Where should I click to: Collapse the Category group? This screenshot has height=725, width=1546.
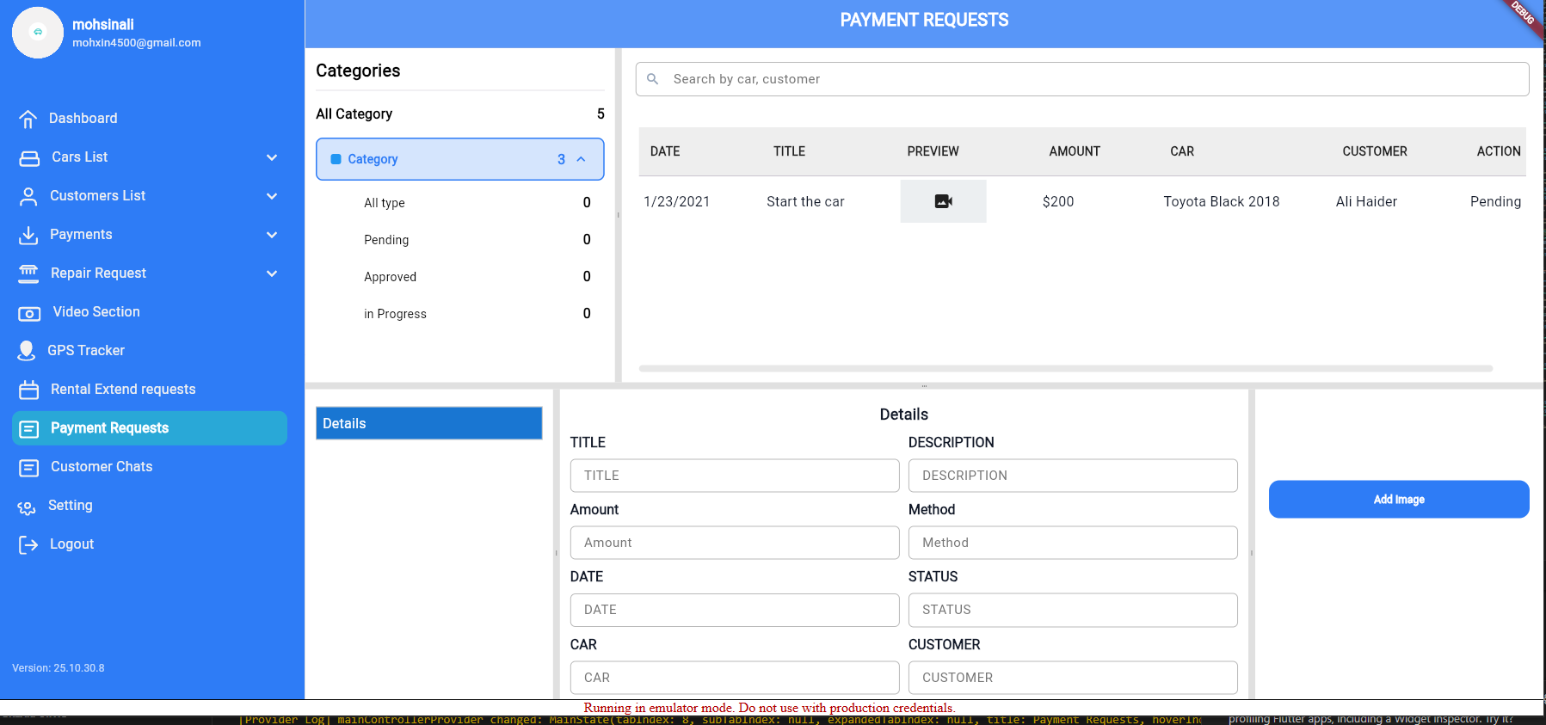click(x=582, y=159)
